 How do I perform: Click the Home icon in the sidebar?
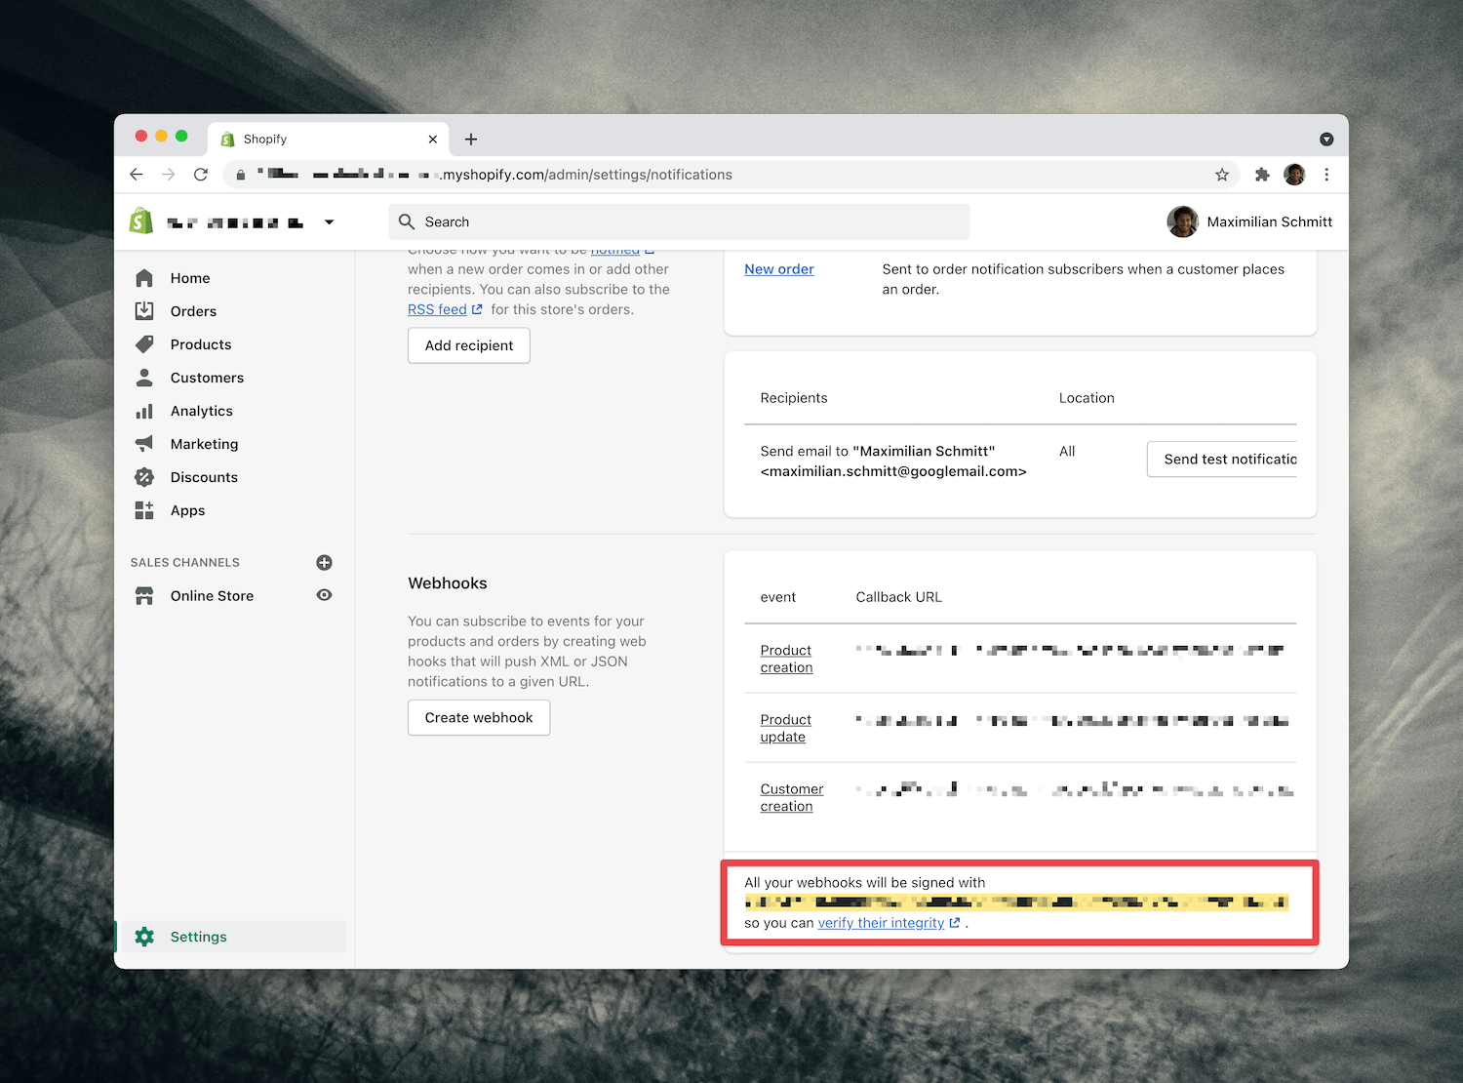pyautogui.click(x=144, y=278)
